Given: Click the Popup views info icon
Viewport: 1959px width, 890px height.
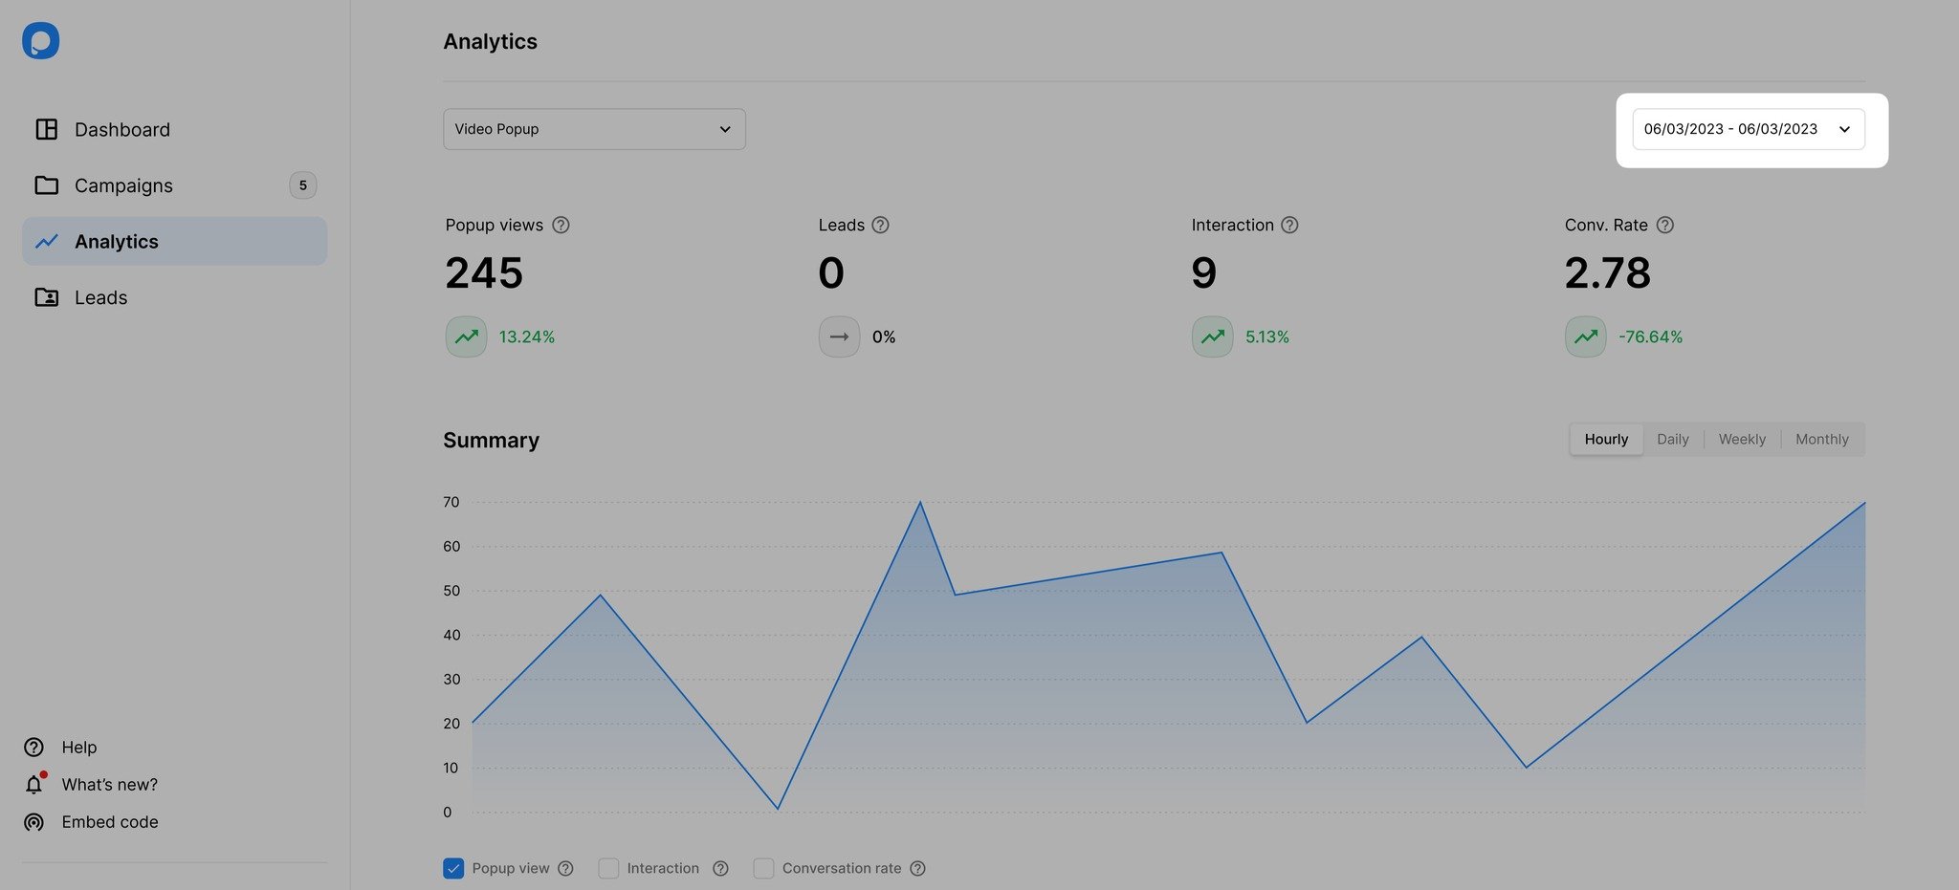Looking at the screenshot, I should click(561, 225).
